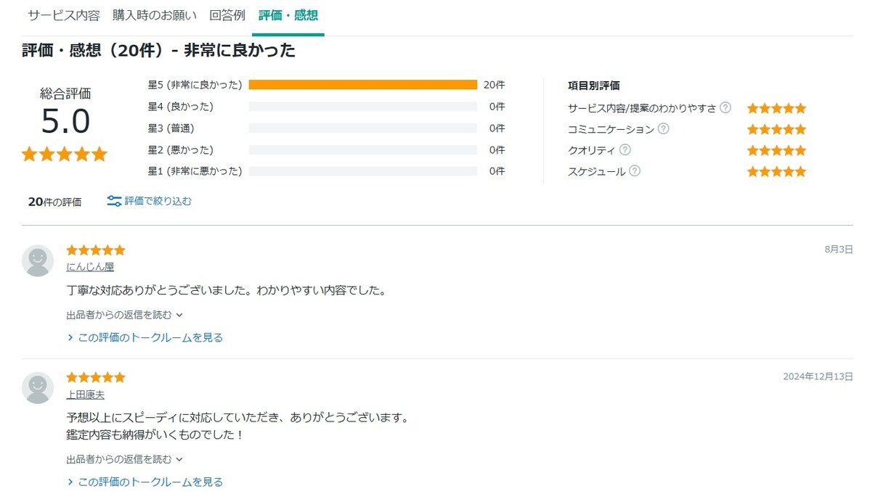Click stars beside クオリティ

tap(776, 150)
